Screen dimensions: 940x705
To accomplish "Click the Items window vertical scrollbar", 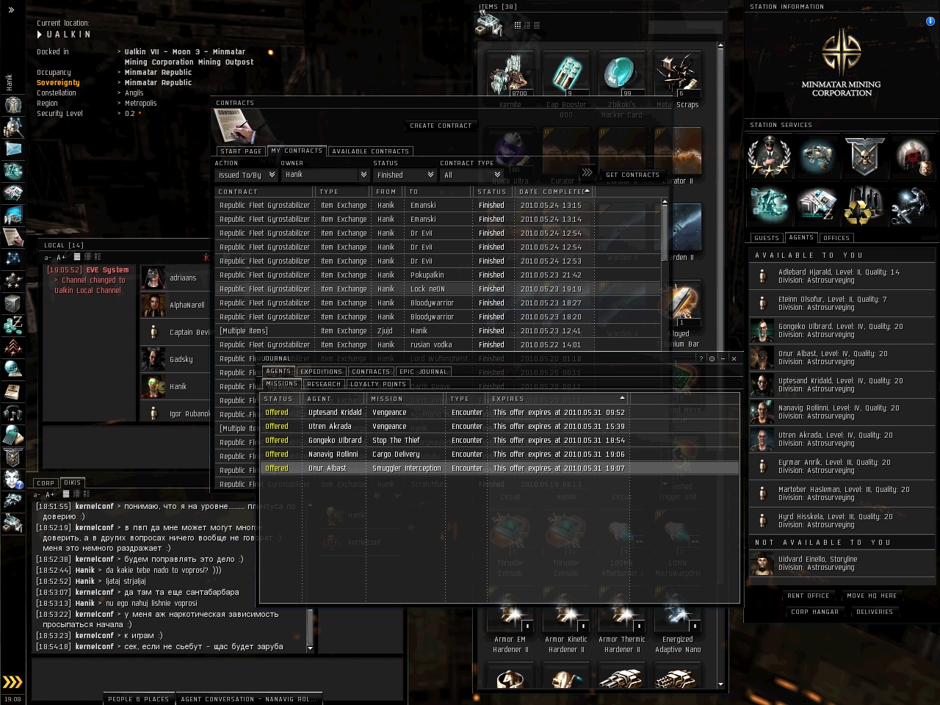I will tap(720, 366).
